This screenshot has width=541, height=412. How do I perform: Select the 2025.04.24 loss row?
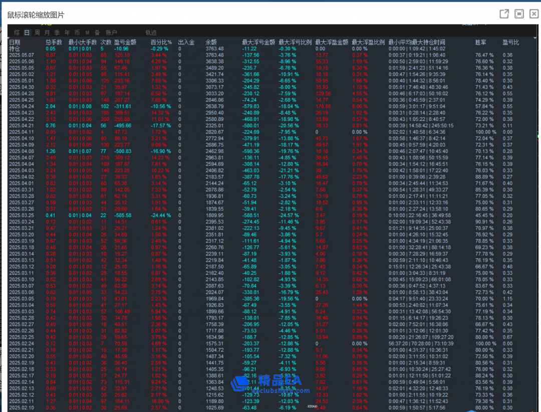(21, 106)
